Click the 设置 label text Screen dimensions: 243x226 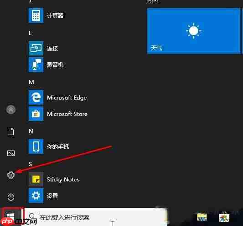click(52, 196)
